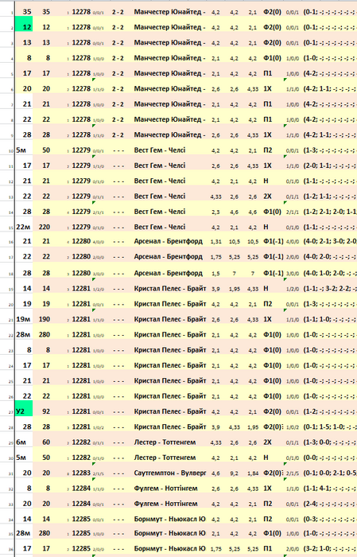The width and height of the screenshot is (357, 557).
Task: Click Фулгем - Ноттінгем in the П2 row
Action: (x=165, y=504)
